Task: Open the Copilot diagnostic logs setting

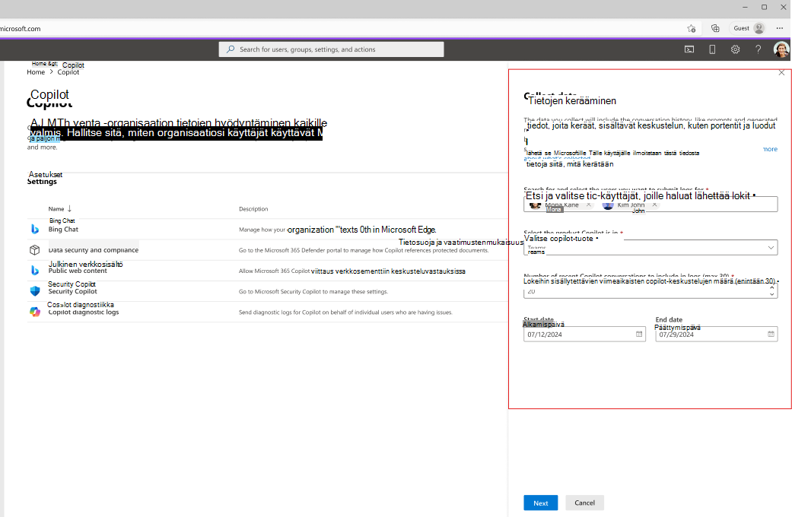Action: click(84, 312)
